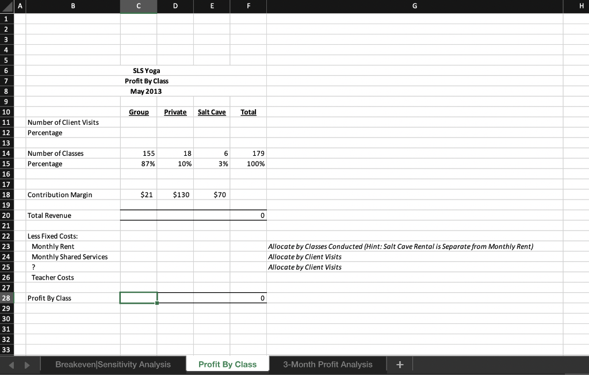Click the $130 Private contribution margin cell

coord(175,194)
